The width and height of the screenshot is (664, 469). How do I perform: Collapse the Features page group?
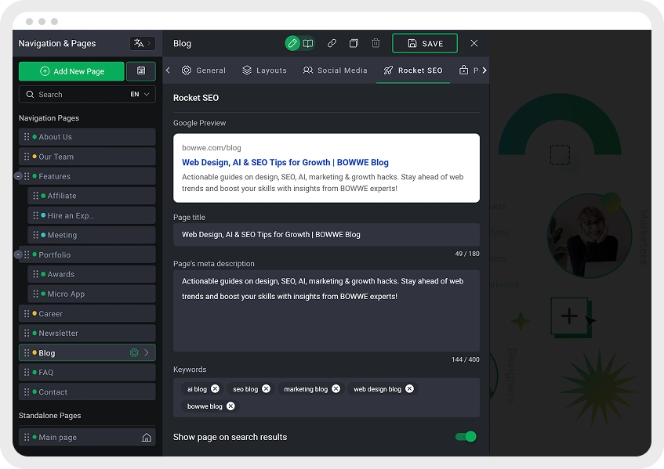(18, 176)
